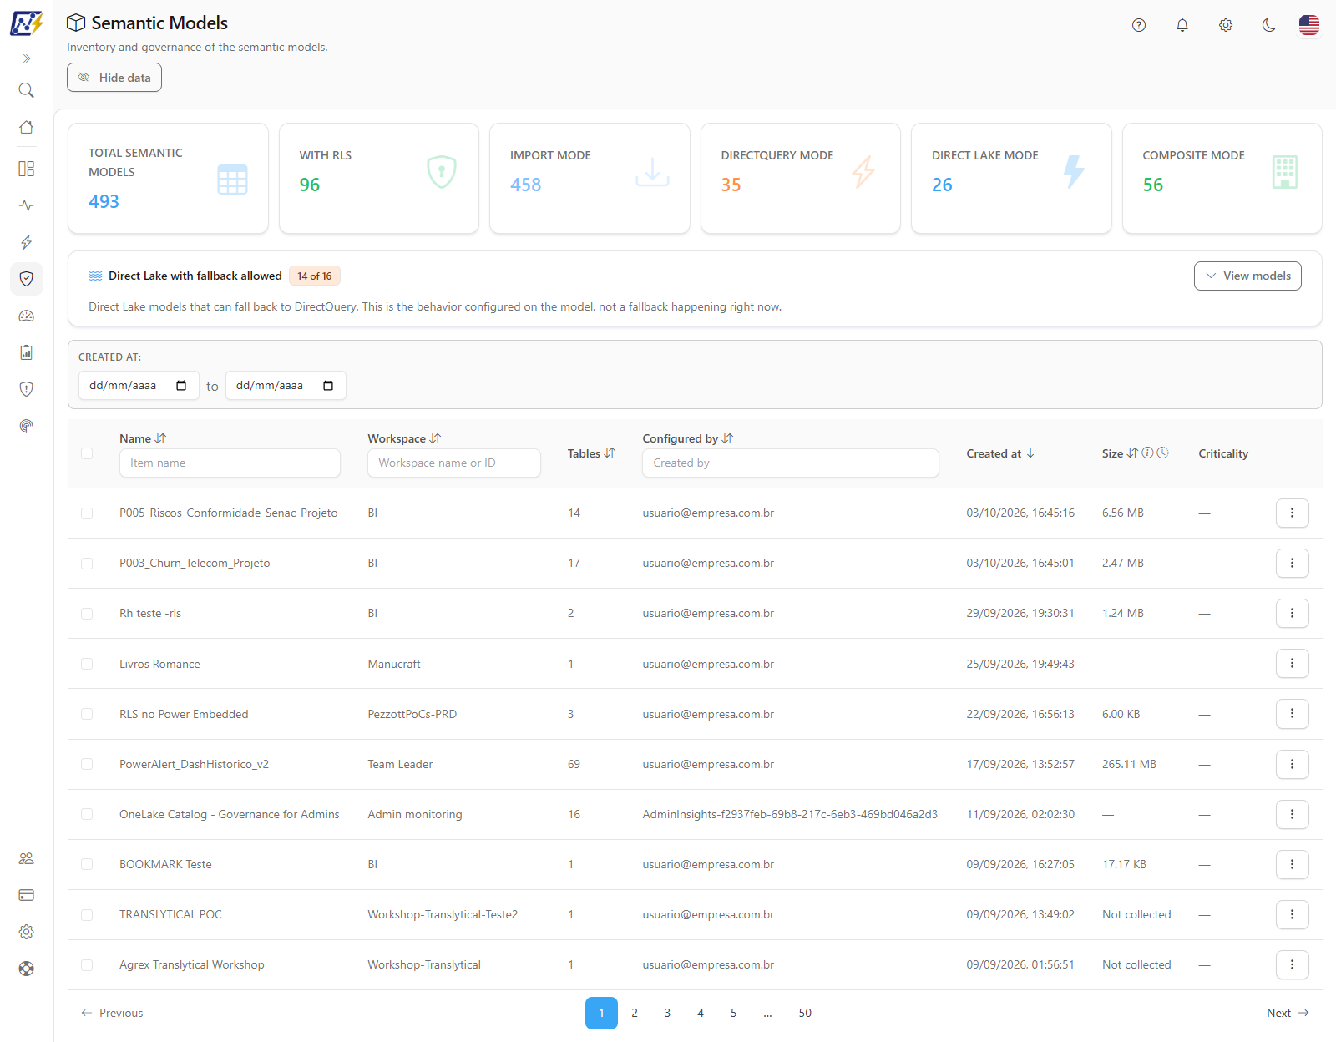The height and width of the screenshot is (1042, 1336).
Task: Go to home via sidebar house icon
Action: [x=26, y=127]
